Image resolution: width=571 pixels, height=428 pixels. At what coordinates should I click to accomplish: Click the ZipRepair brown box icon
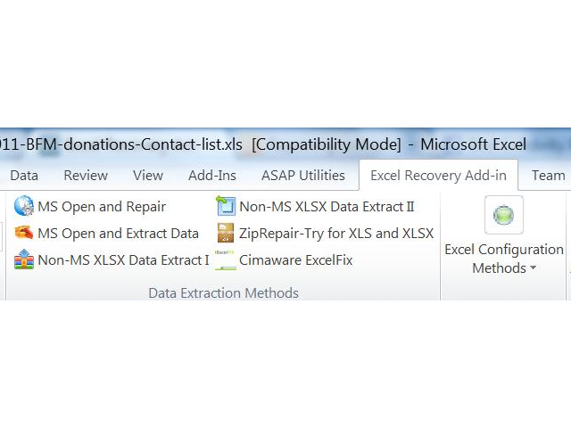(x=226, y=233)
